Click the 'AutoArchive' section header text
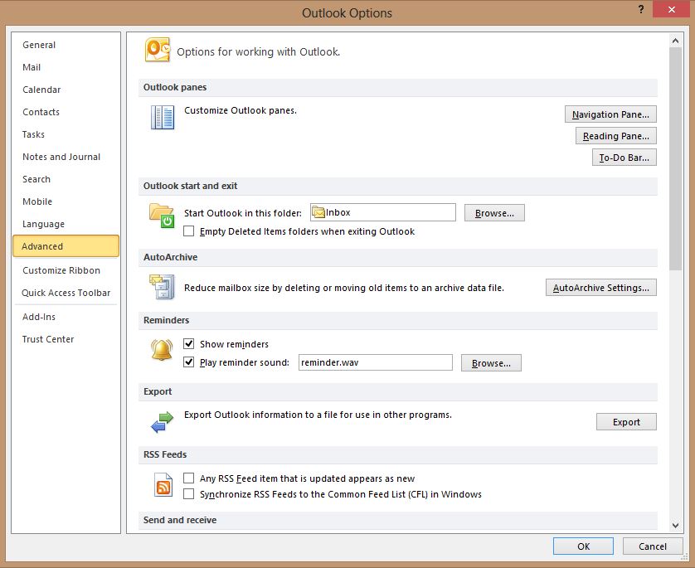 point(170,257)
